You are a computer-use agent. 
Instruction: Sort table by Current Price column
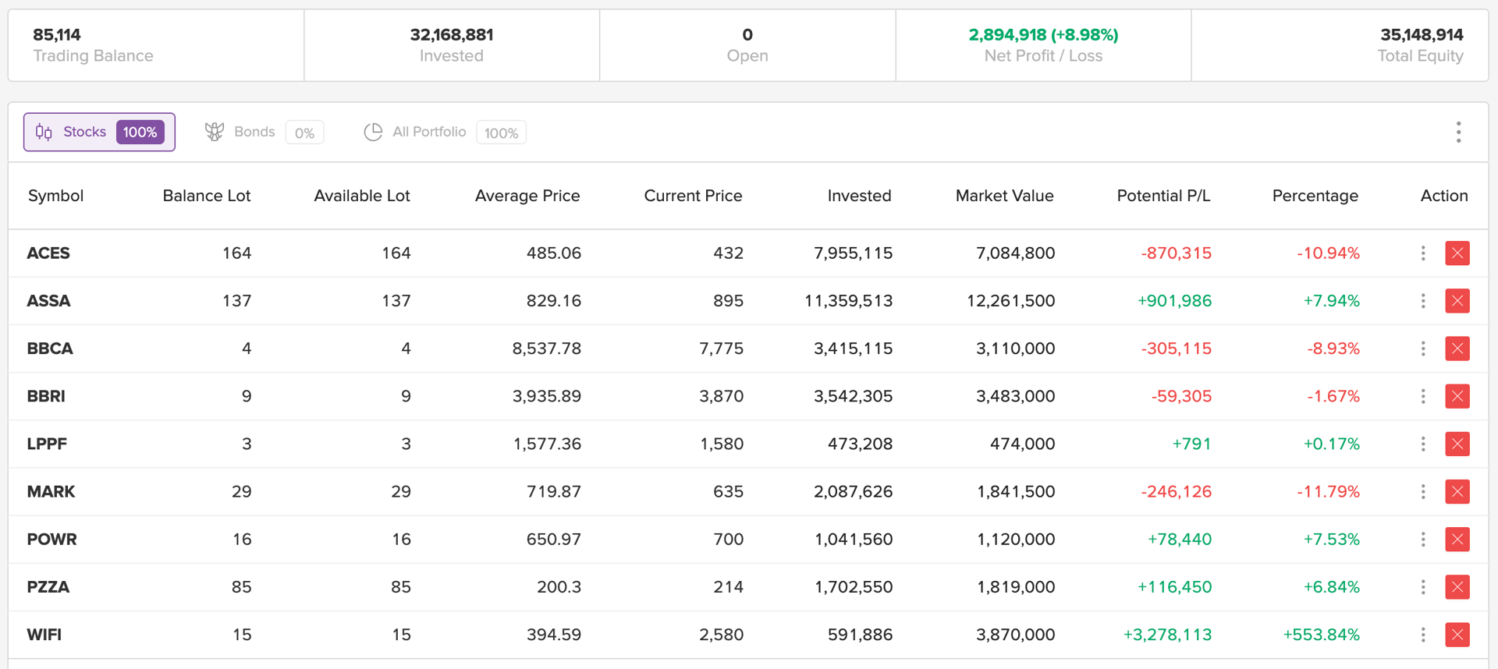pos(693,196)
